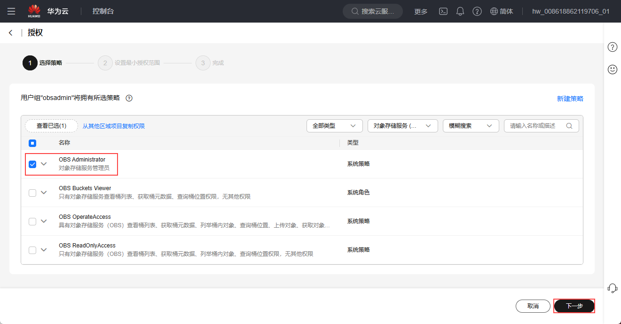This screenshot has width=621, height=324.
Task: Open the CloudShell terminal icon
Action: click(x=443, y=11)
